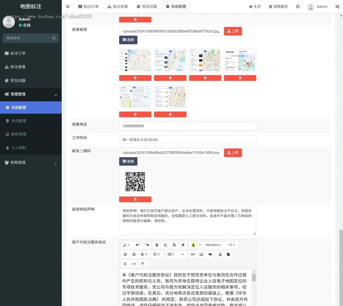Open the Tencent map effect thumbnail
The width and height of the screenshot is (343, 306).
click(240, 60)
